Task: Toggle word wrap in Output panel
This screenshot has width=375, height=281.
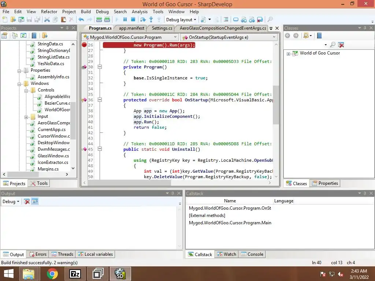Action: (x=35, y=202)
